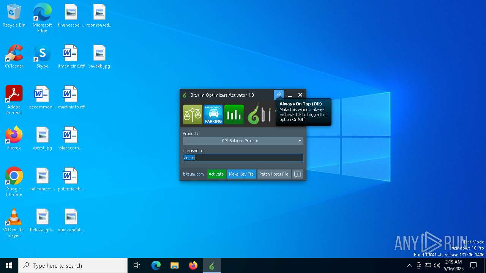
Task: Select the Firefox desktop shortcut
Action: tap(14, 138)
